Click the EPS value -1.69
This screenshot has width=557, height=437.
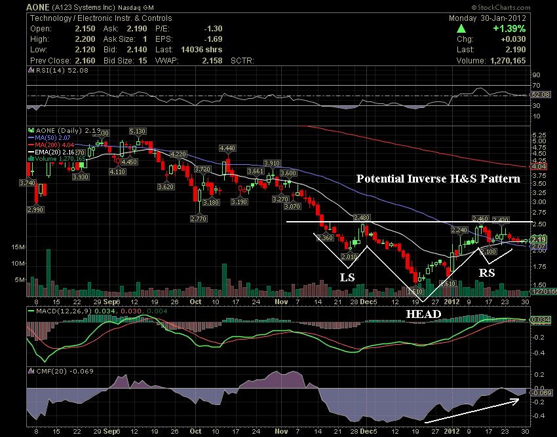[x=213, y=39]
